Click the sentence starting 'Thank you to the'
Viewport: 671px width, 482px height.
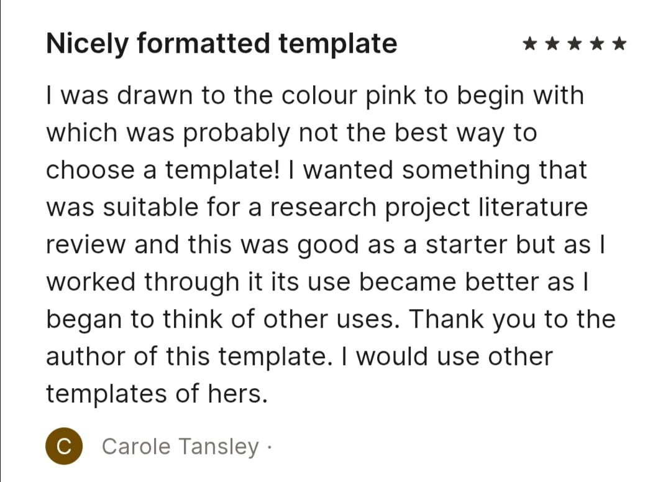tap(512, 320)
